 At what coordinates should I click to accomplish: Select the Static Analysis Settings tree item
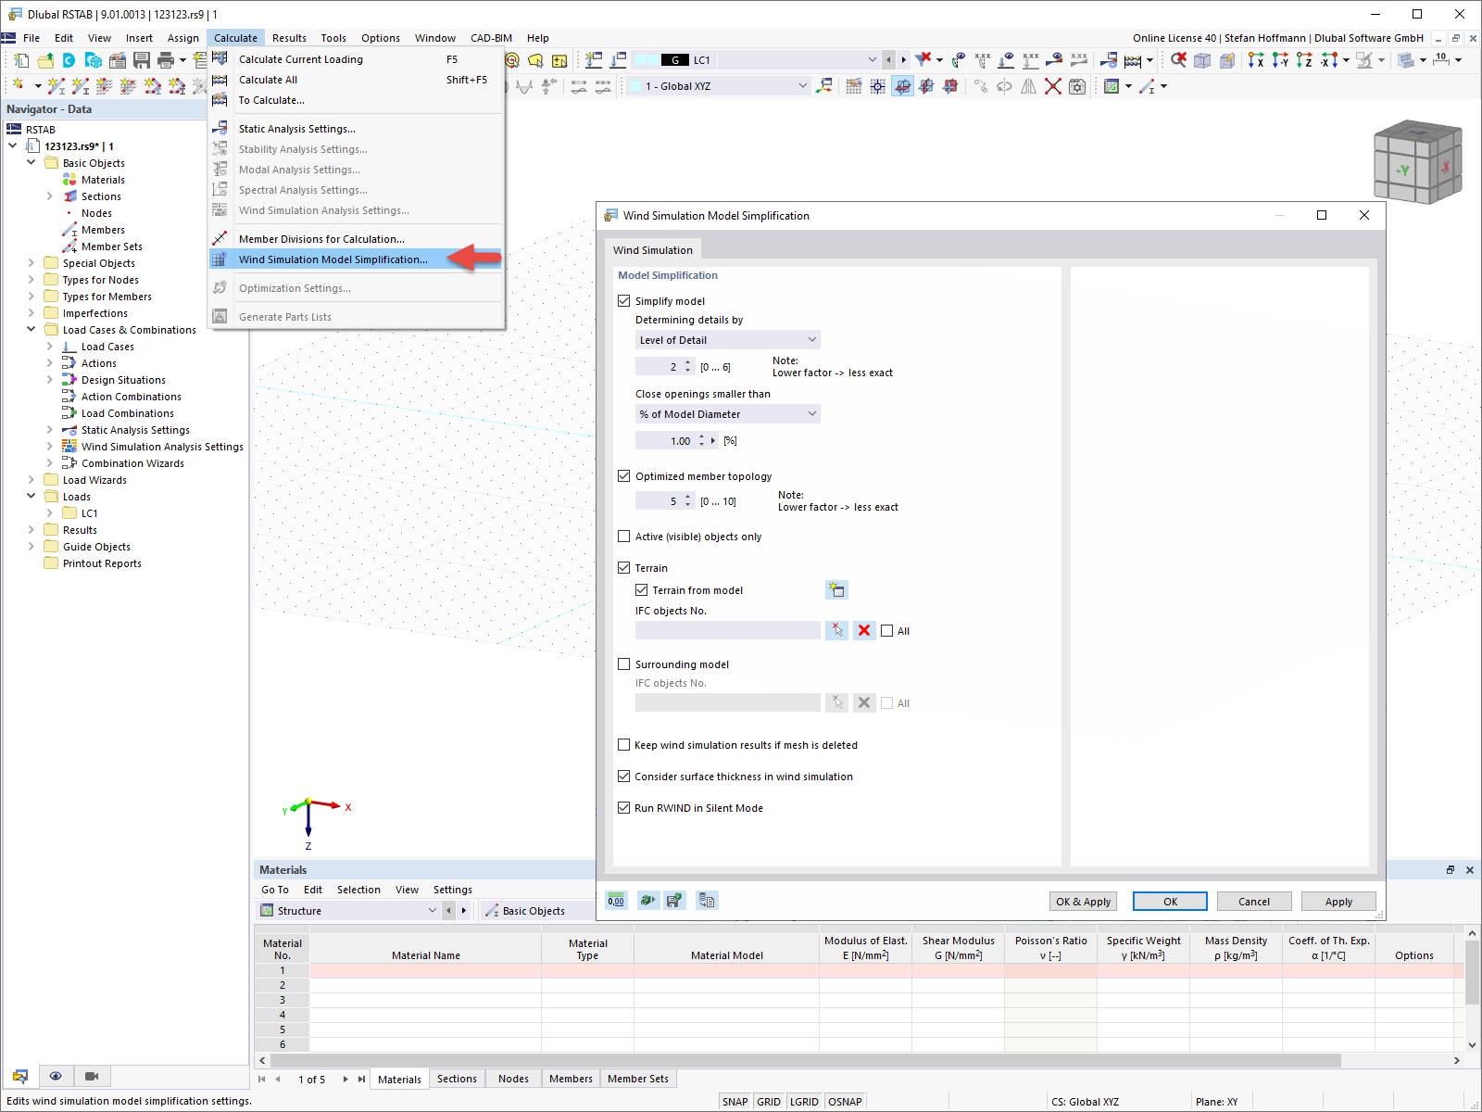pyautogui.click(x=135, y=429)
